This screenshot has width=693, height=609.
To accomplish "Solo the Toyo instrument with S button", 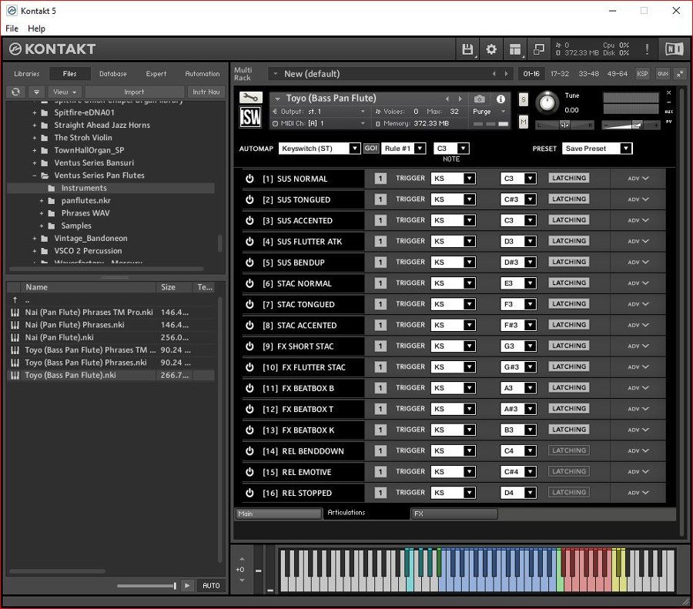I will pyautogui.click(x=524, y=99).
